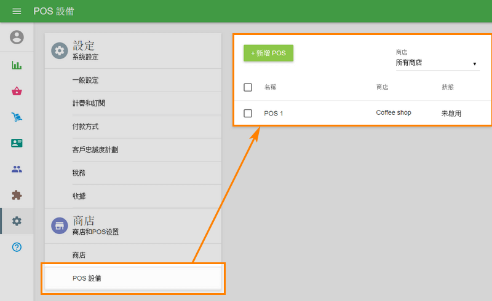Click the 新增 POS button
Image resolution: width=492 pixels, height=301 pixels.
268,53
